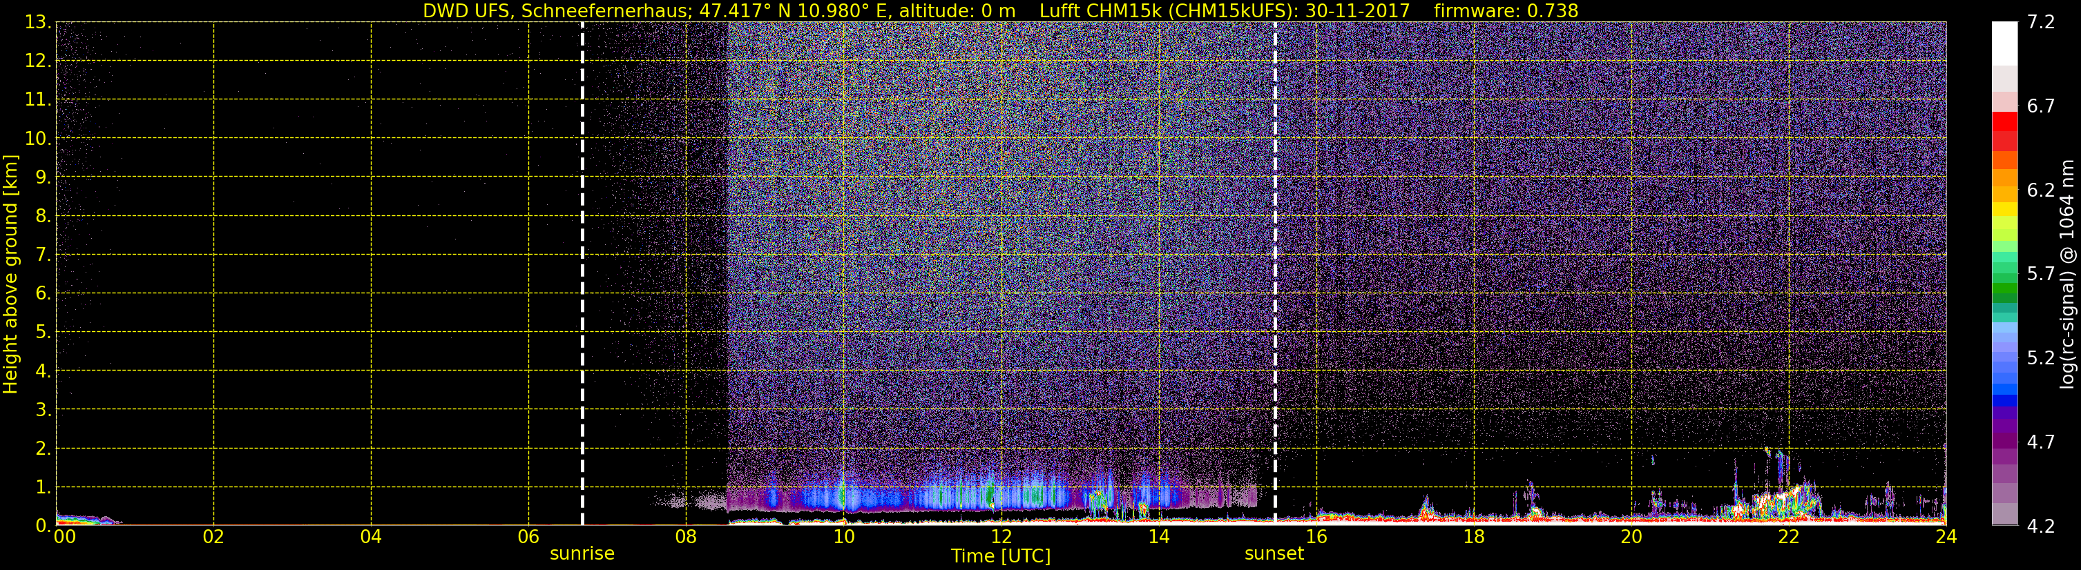
Task: Click the x-axis time tick '02'
Action: [x=213, y=537]
